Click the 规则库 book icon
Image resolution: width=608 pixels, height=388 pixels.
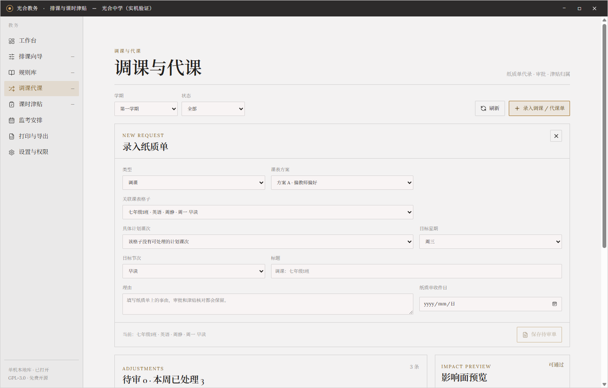point(11,73)
